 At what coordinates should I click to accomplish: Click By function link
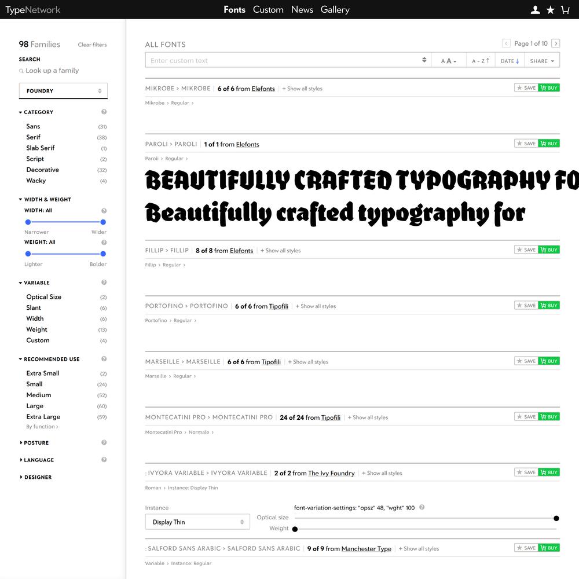tap(42, 427)
